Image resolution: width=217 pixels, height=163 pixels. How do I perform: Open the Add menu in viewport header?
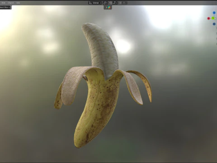[x=3, y=3]
